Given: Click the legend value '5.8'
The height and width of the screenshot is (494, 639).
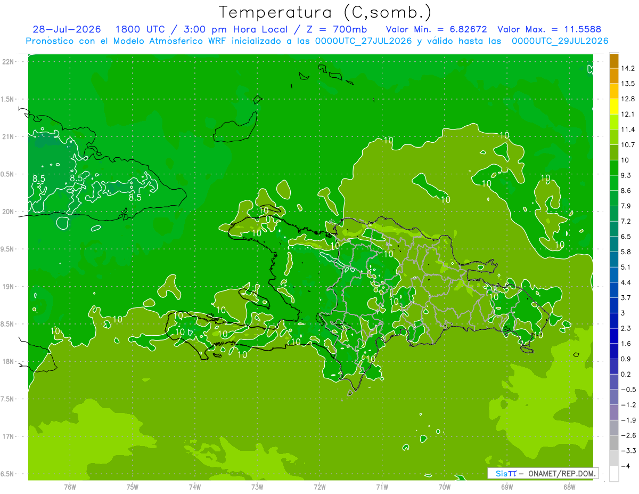Looking at the screenshot, I should pos(626,252).
